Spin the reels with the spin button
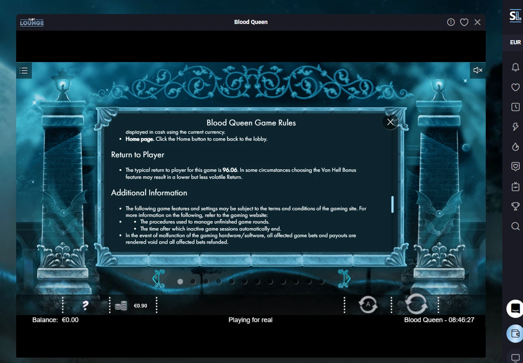Image resolution: width=523 pixels, height=363 pixels. (x=416, y=304)
